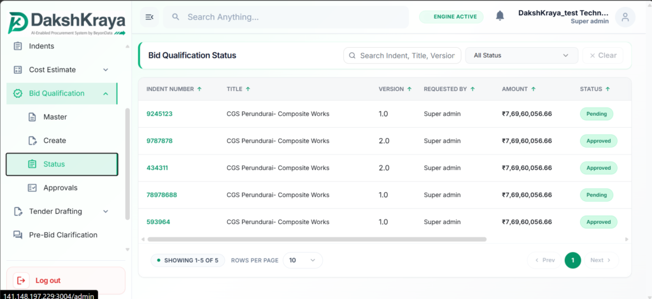Click the Approved status badge for 434311
This screenshot has height=299, width=652.
pos(599,168)
